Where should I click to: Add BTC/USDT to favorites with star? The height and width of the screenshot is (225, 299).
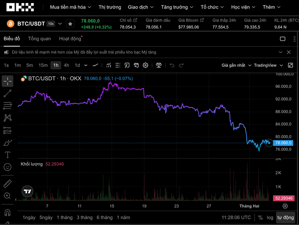click(70, 24)
